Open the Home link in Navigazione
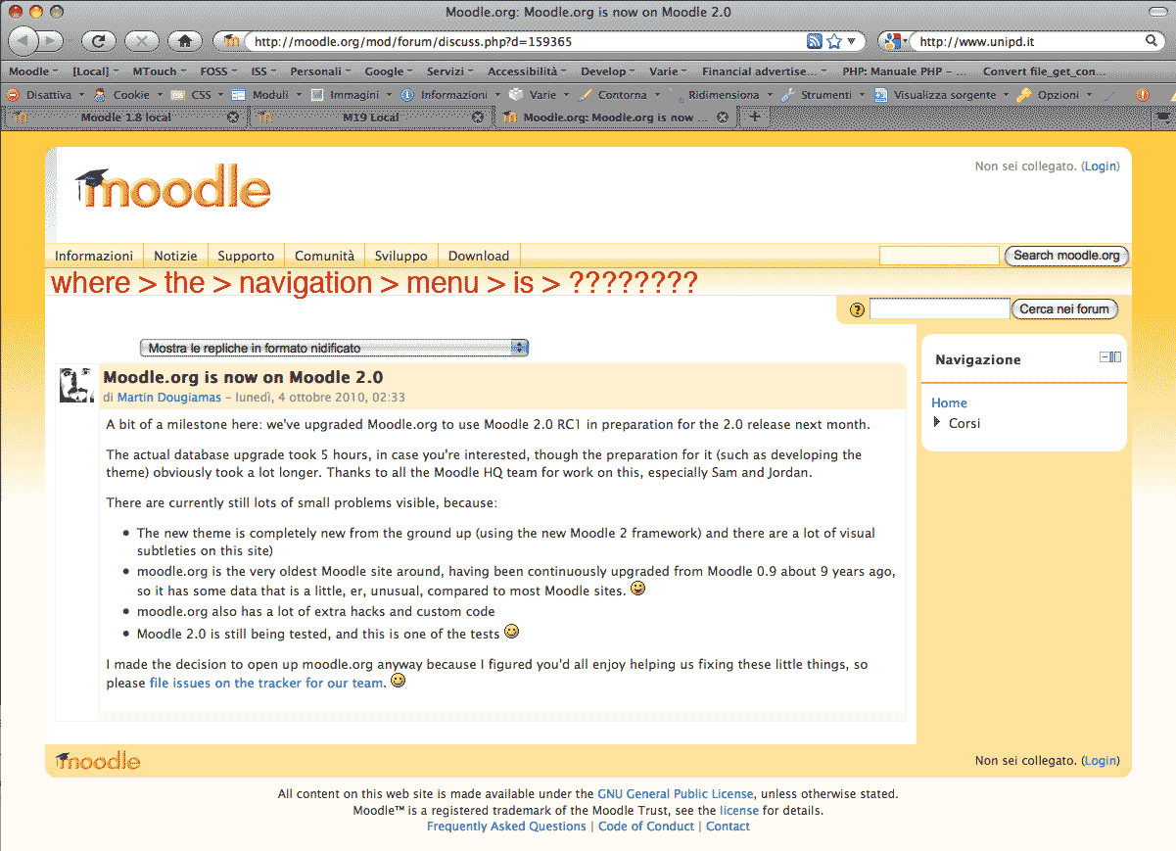This screenshot has height=851, width=1176. click(x=949, y=402)
